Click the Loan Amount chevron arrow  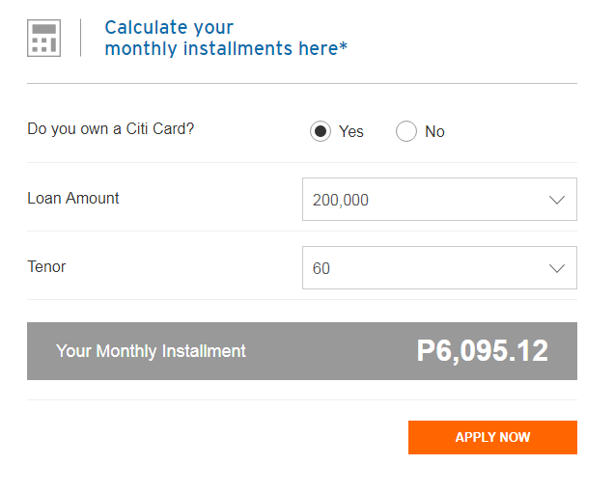pyautogui.click(x=556, y=200)
